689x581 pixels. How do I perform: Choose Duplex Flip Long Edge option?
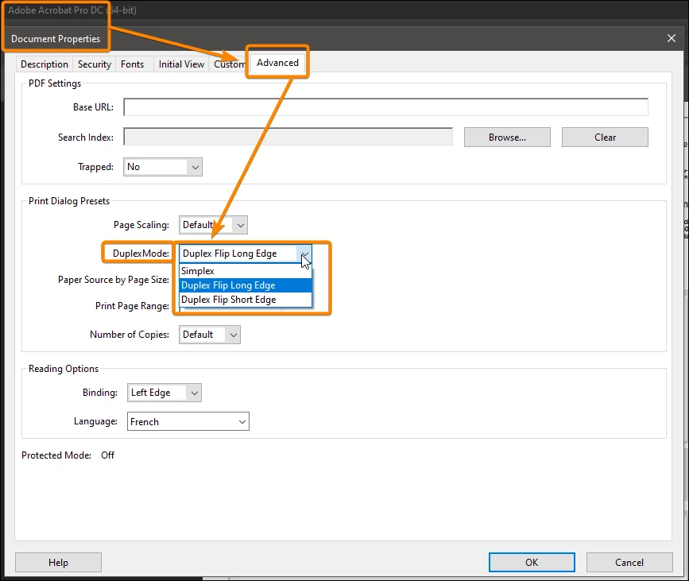(x=246, y=285)
